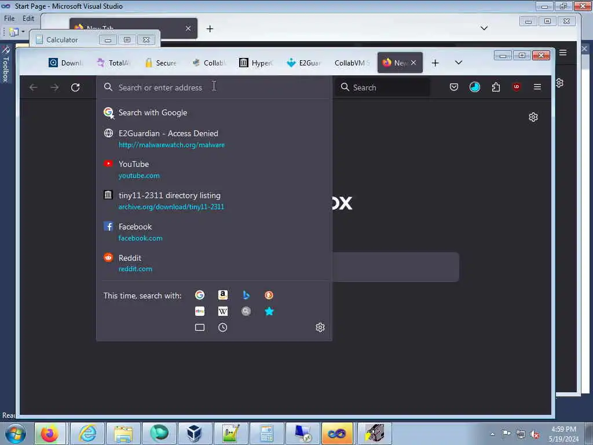Open Internet Explorer from the taskbar

tap(87, 433)
